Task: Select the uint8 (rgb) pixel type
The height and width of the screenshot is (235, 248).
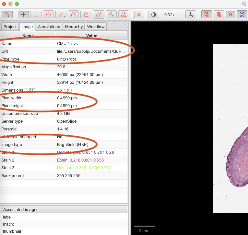Action: tap(66, 59)
